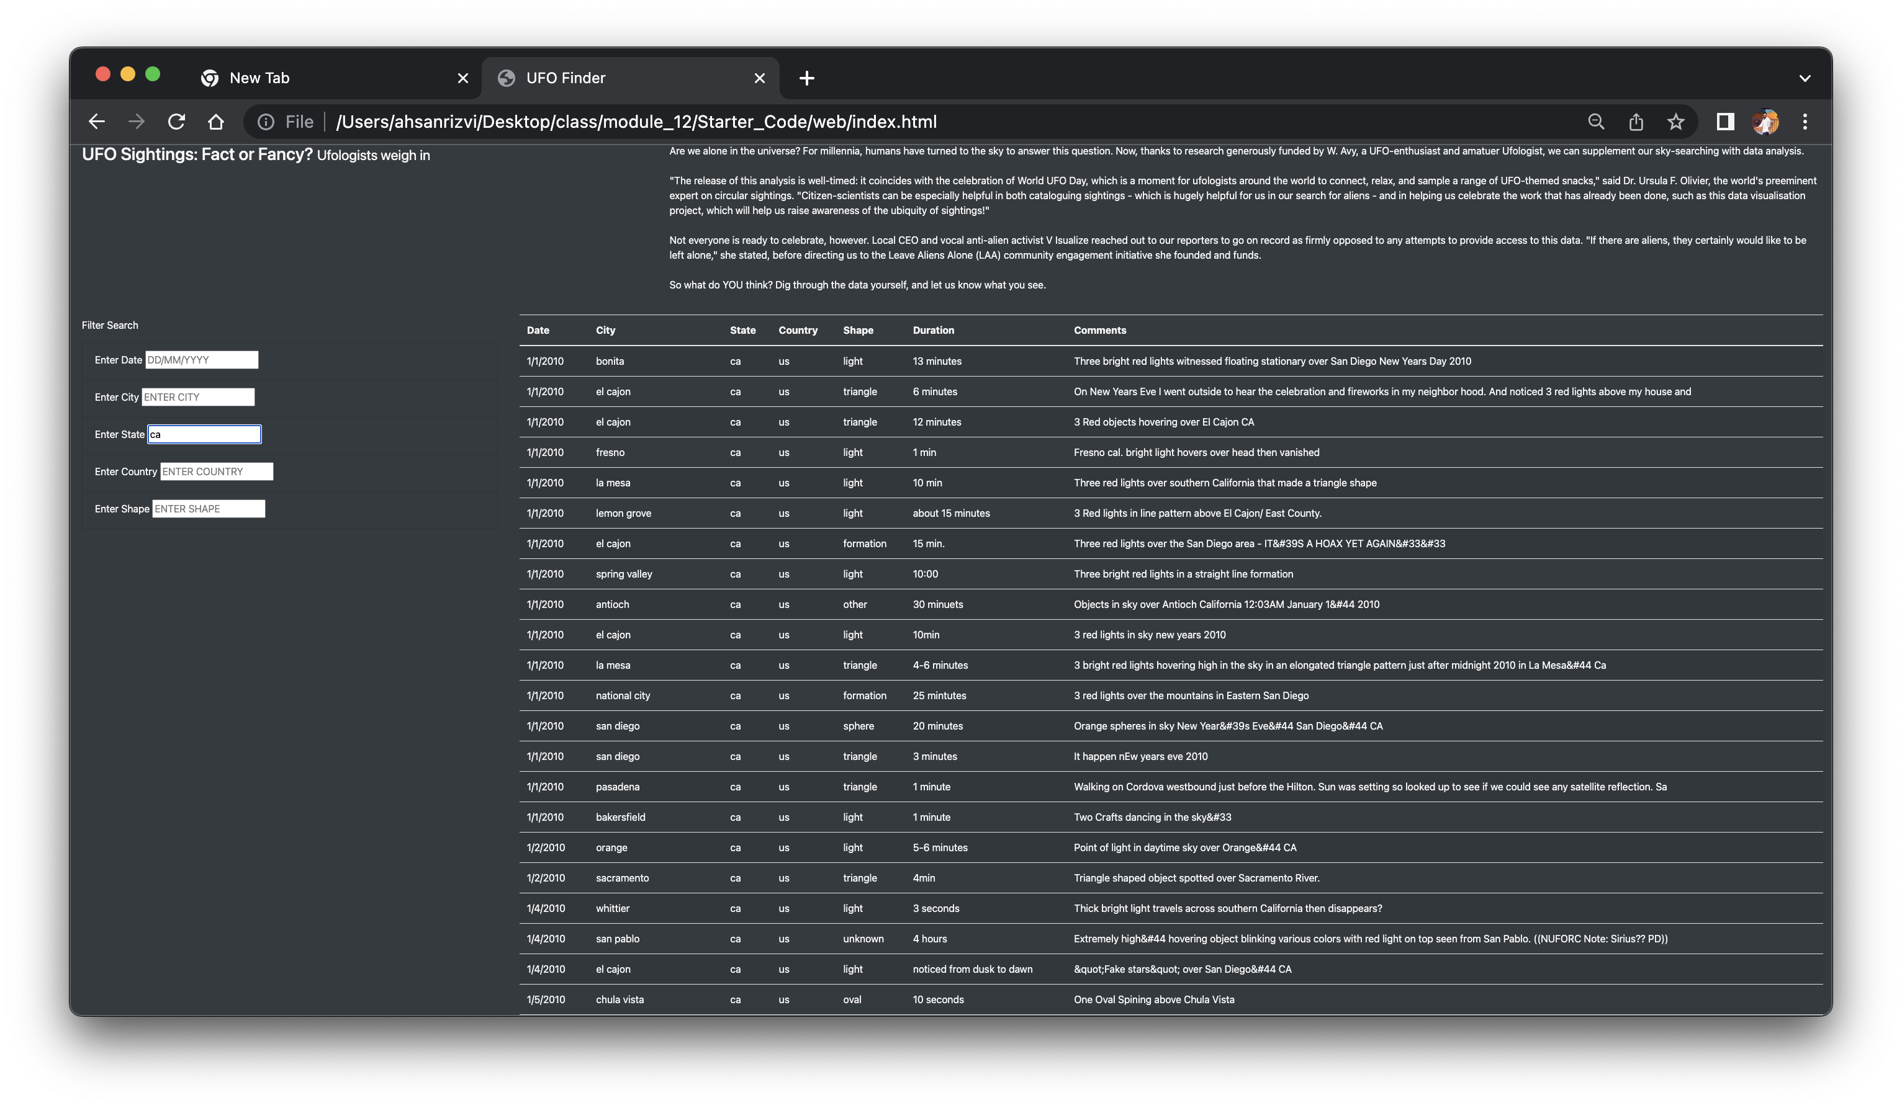Click the Enter State field containing ca

[204, 434]
